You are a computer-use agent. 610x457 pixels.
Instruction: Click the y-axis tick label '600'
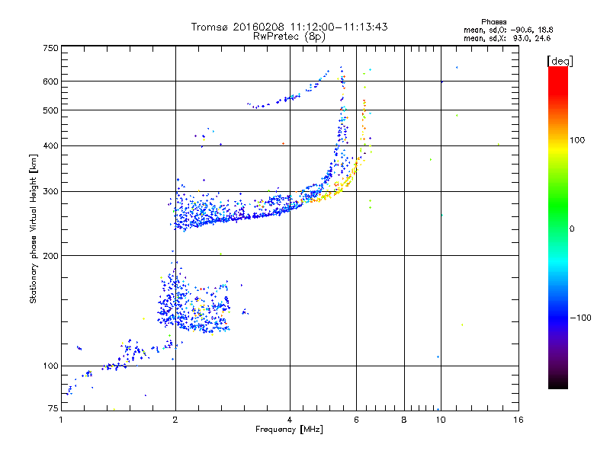coord(50,81)
